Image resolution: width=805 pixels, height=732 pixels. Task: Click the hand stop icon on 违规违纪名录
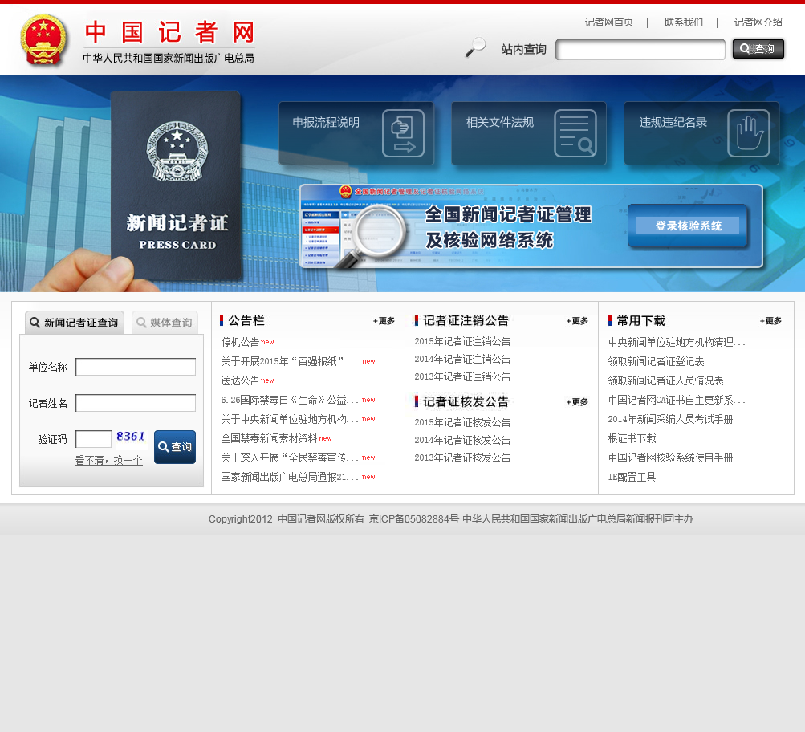(x=749, y=133)
